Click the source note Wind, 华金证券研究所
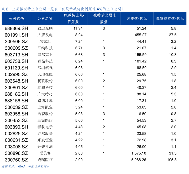189x174 pixels. [26, 166]
